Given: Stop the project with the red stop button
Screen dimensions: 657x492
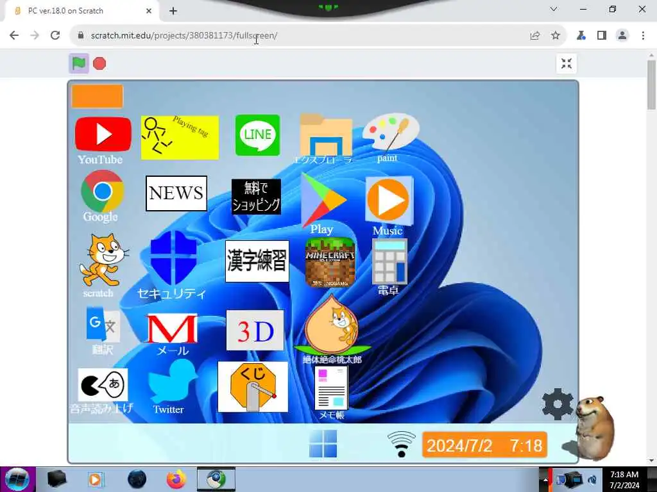Looking at the screenshot, I should [99, 63].
